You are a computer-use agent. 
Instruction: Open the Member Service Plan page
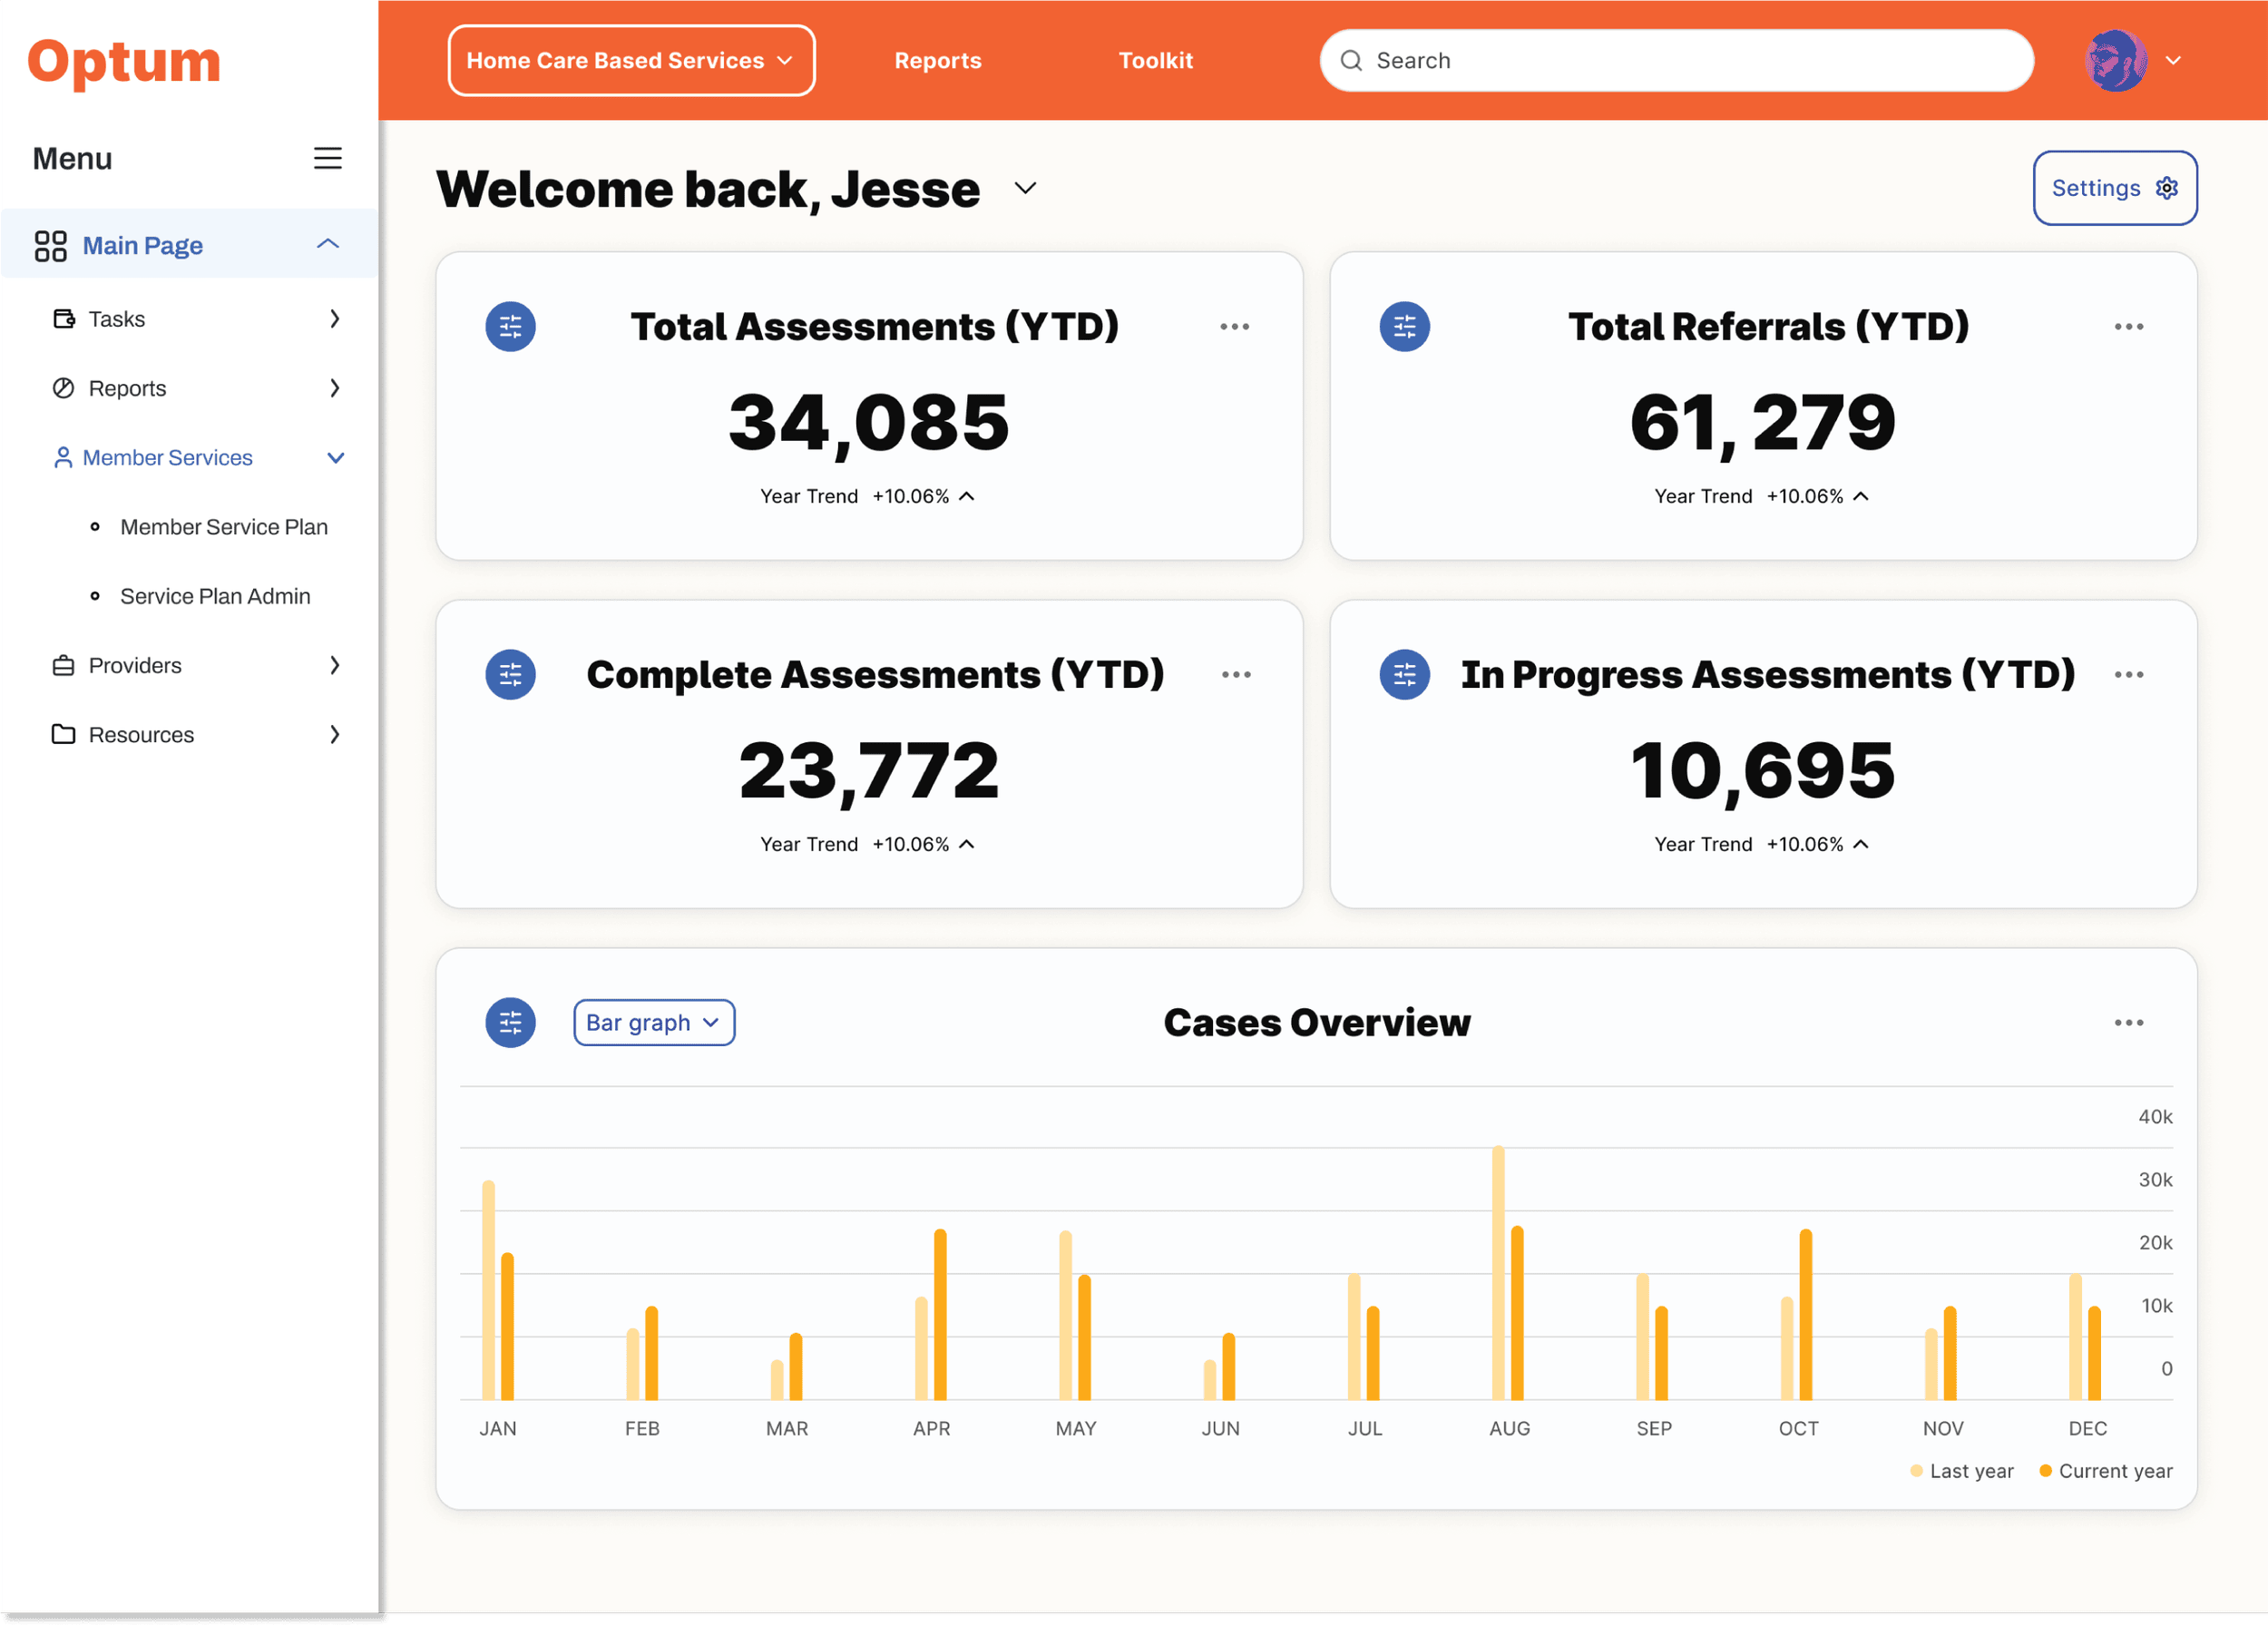coord(224,526)
